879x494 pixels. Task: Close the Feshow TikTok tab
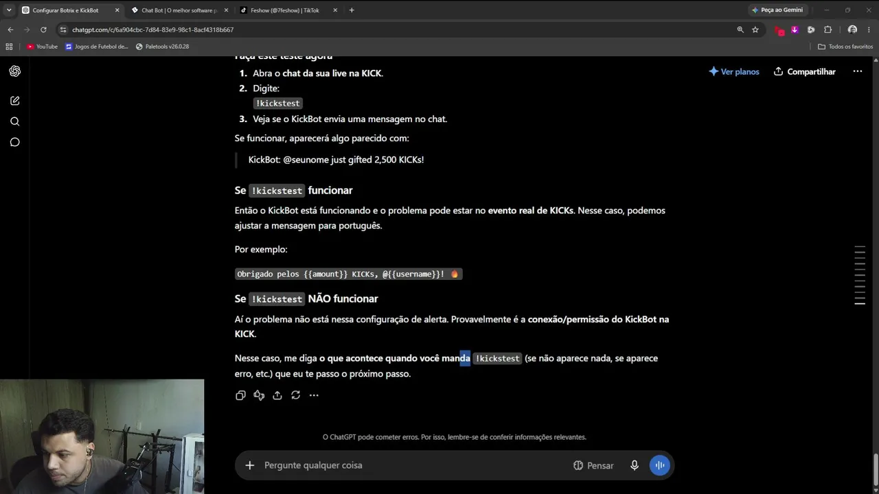[334, 10]
